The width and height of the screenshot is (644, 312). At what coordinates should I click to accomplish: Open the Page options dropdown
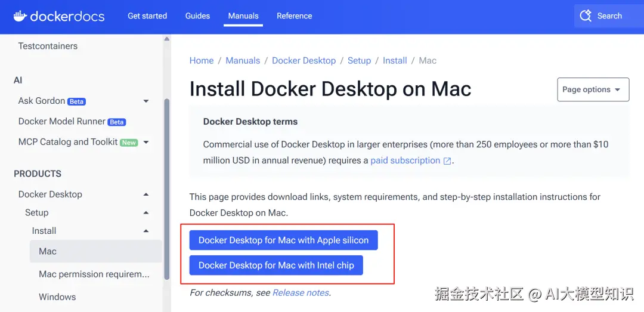(593, 89)
